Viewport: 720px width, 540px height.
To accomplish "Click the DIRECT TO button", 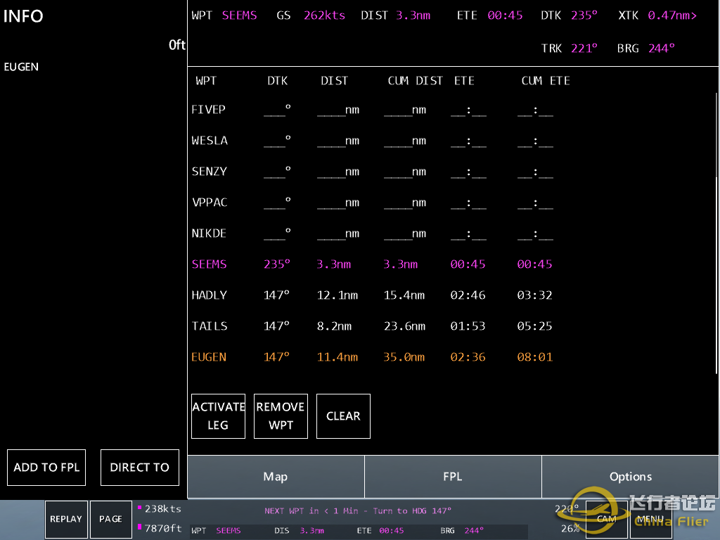I will point(140,468).
